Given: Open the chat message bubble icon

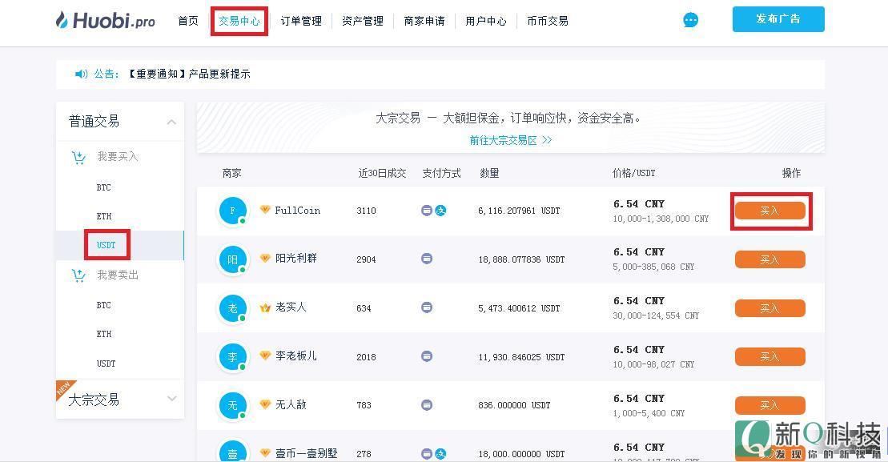Looking at the screenshot, I should [690, 20].
